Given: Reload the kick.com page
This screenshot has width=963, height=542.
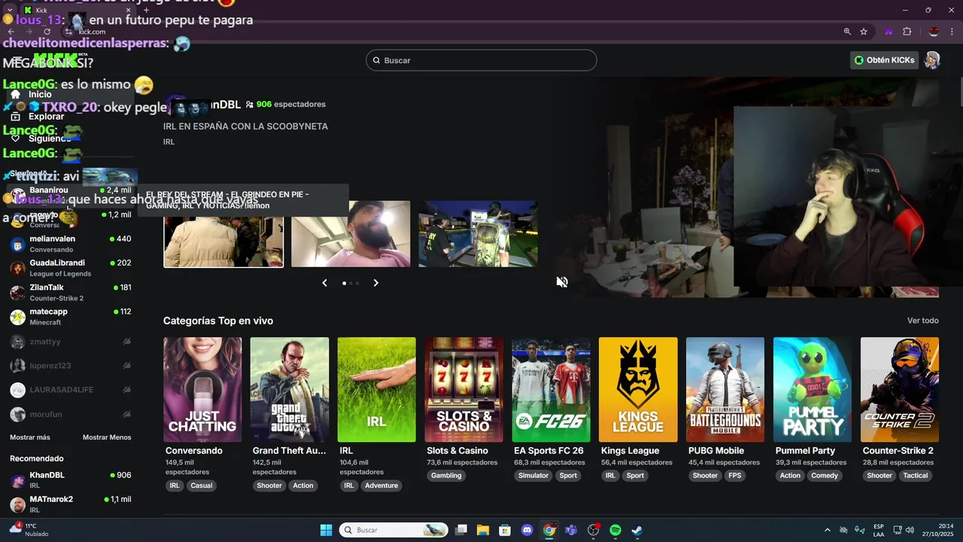Looking at the screenshot, I should click(x=47, y=32).
